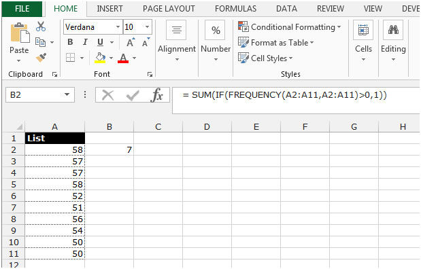
Task: Open Cell Styles gallery
Action: (265, 58)
